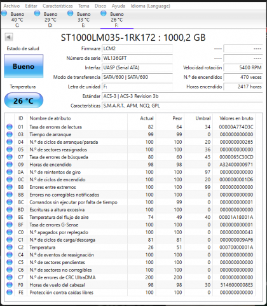This screenshot has height=306, width=267.
Task: Click the Valores en bruto column header
Action: (x=236, y=118)
